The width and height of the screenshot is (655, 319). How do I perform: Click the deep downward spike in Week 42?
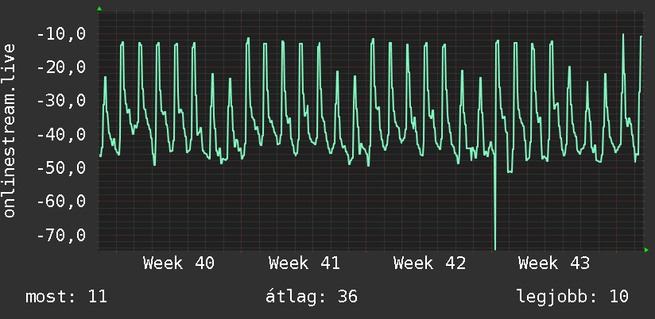pos(495,202)
